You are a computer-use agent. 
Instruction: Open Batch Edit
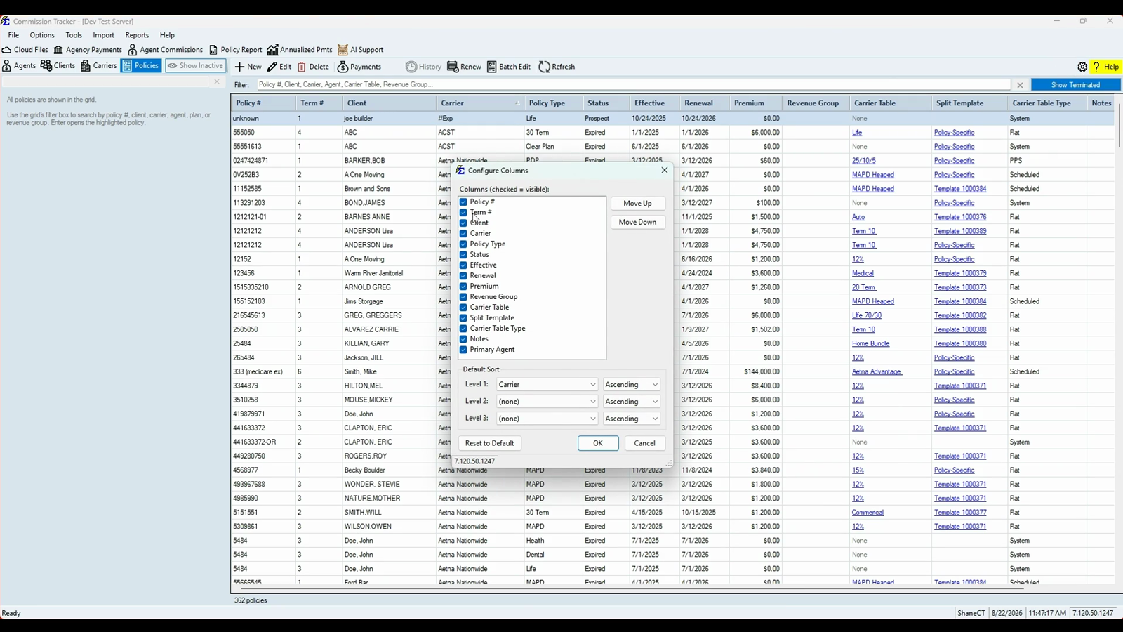click(509, 67)
